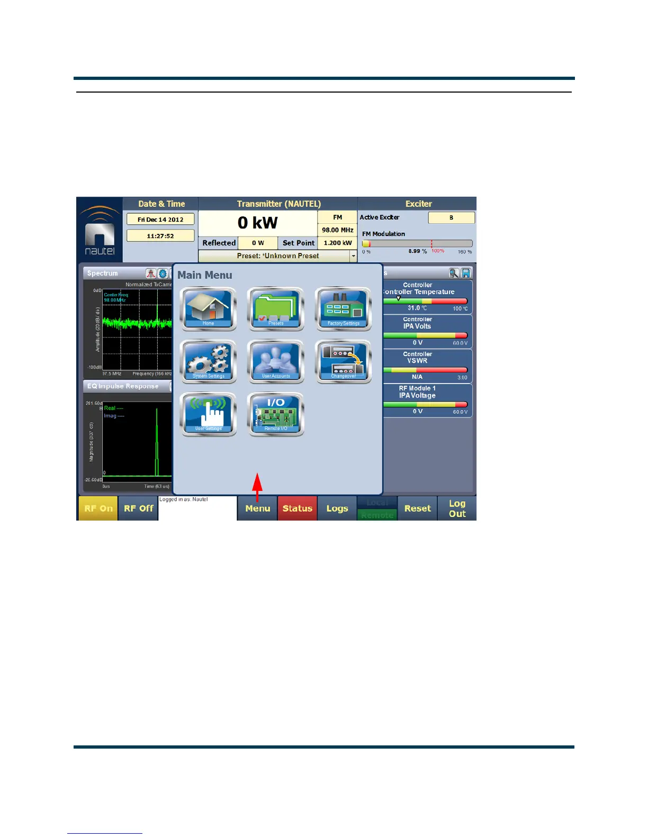Image resolution: width=648 pixels, height=838 pixels.
Task: Switch to Remote control
Action: click(x=377, y=515)
